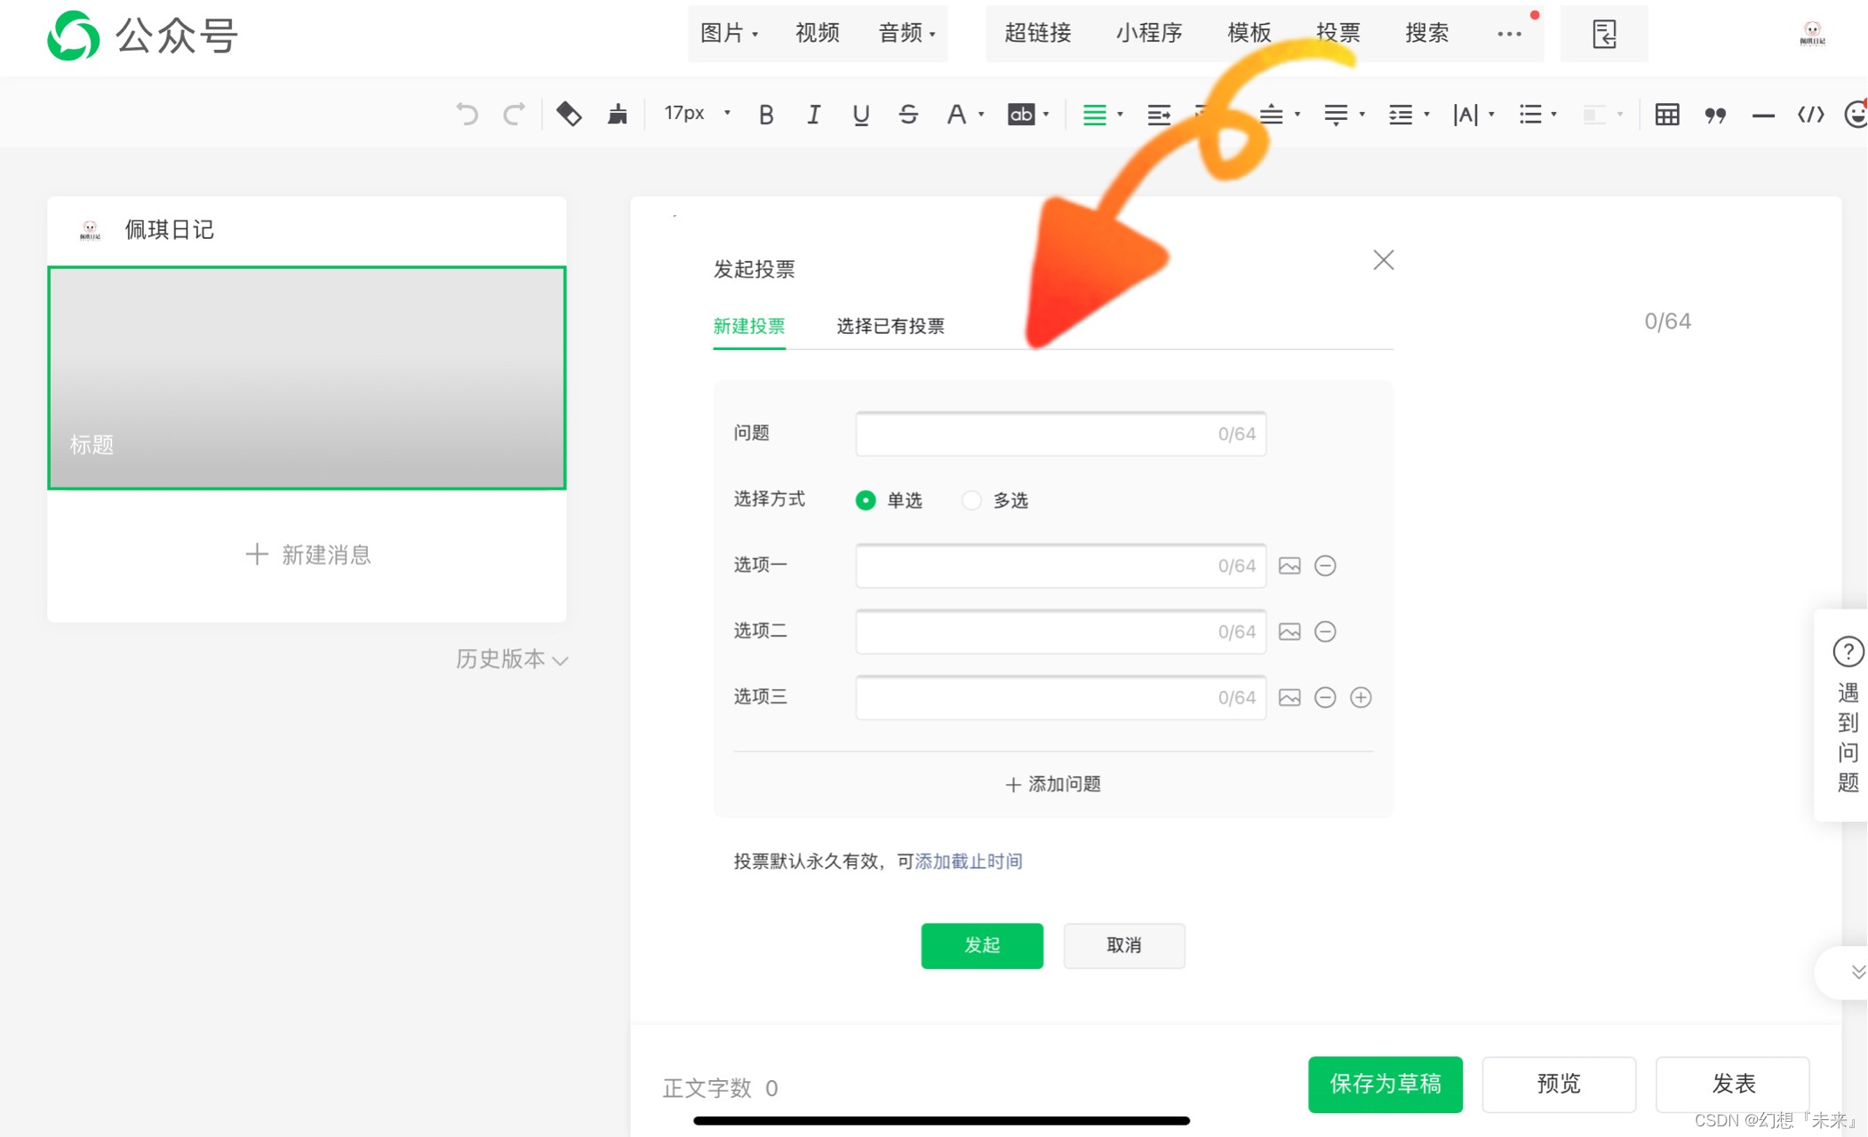Click 添加截止时间 link
Image resolution: width=1868 pixels, height=1137 pixels.
968,861
